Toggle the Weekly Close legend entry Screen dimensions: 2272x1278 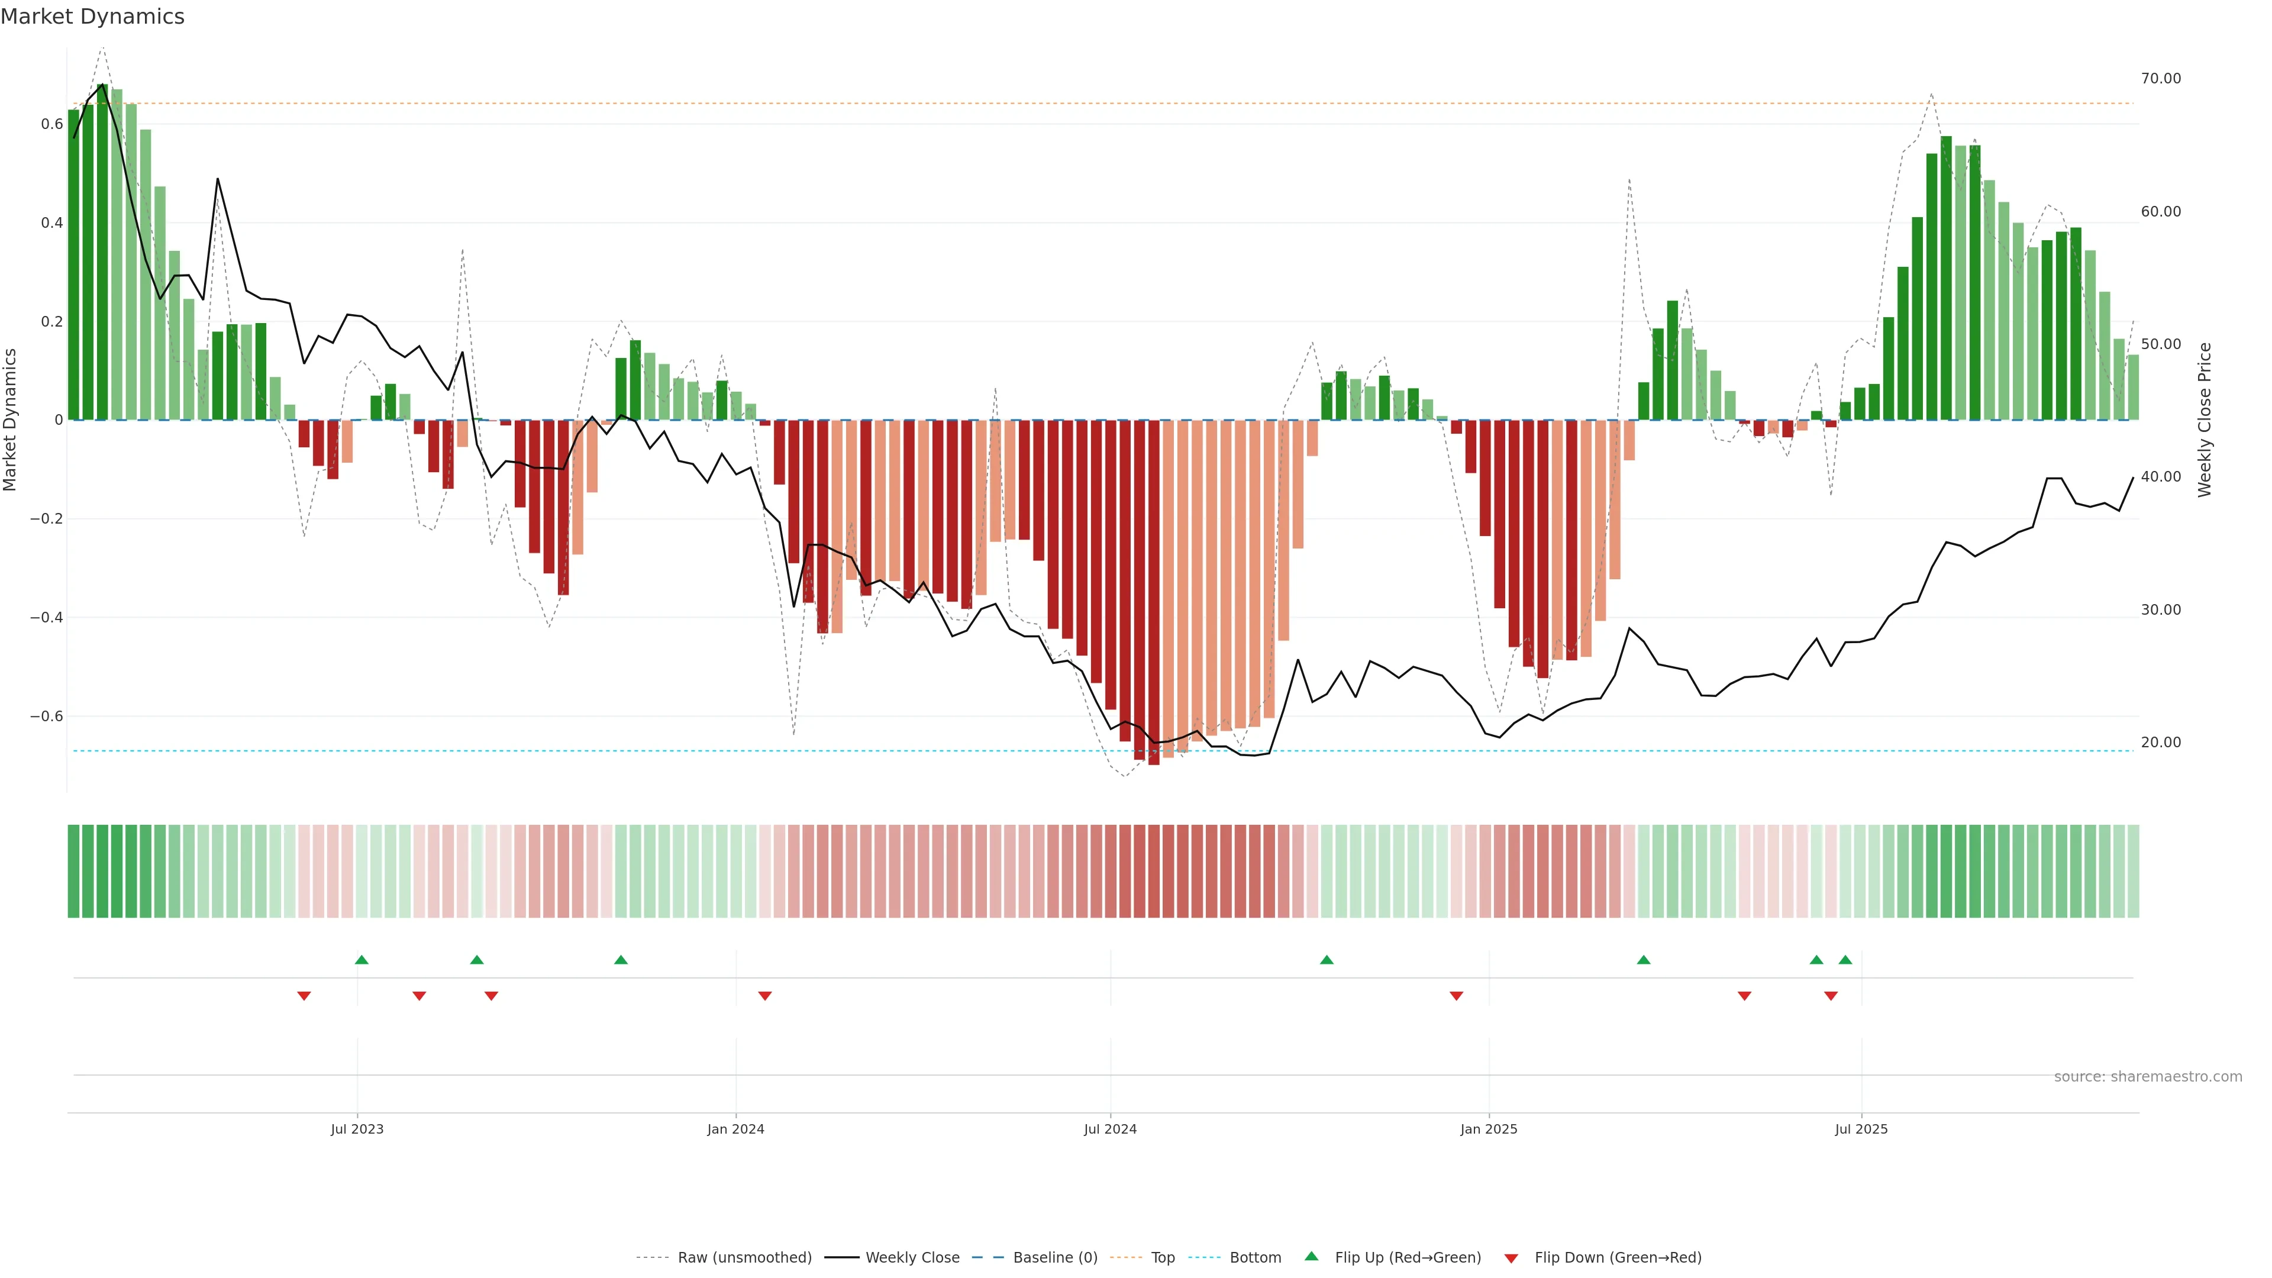click(x=912, y=1258)
